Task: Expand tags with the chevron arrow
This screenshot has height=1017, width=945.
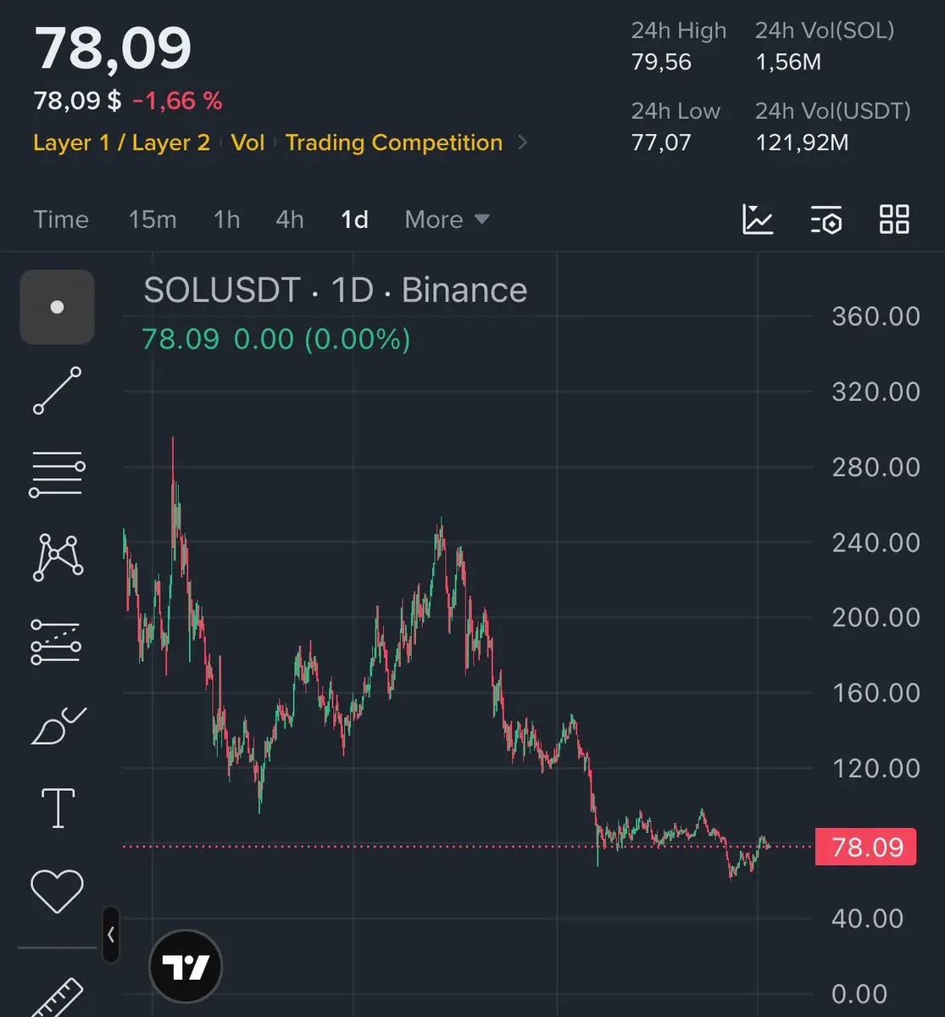Action: pyautogui.click(x=522, y=142)
